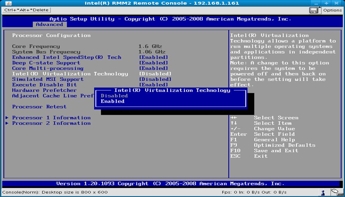Open the Options menu

tap(333, 10)
